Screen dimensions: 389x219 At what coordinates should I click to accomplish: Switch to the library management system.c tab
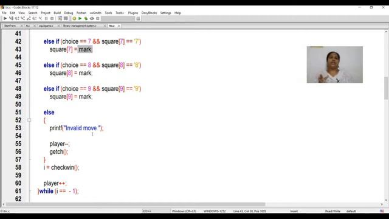coord(80,26)
